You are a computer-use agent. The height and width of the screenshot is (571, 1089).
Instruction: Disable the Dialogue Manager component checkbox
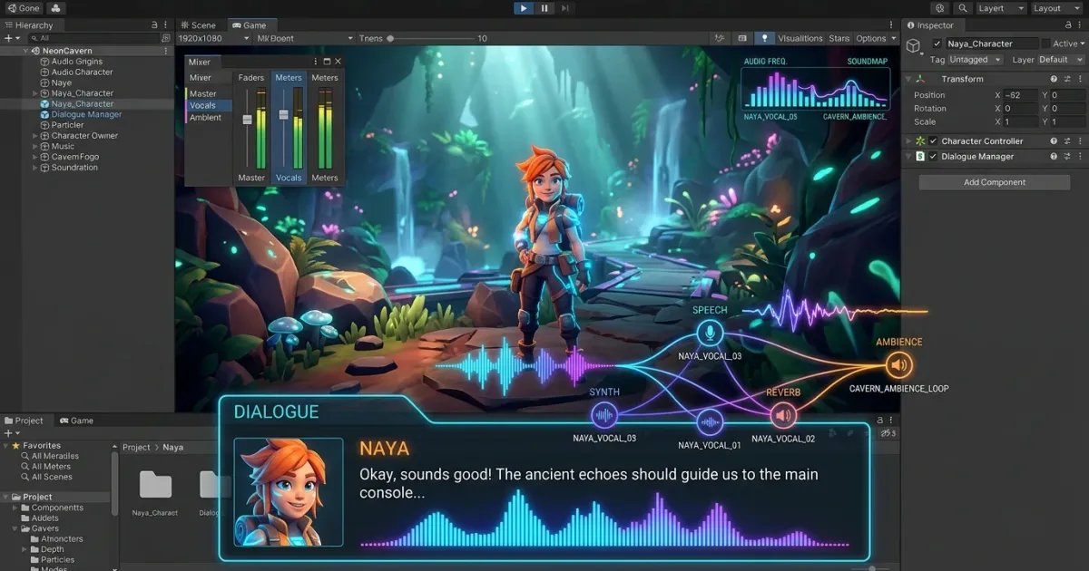933,156
